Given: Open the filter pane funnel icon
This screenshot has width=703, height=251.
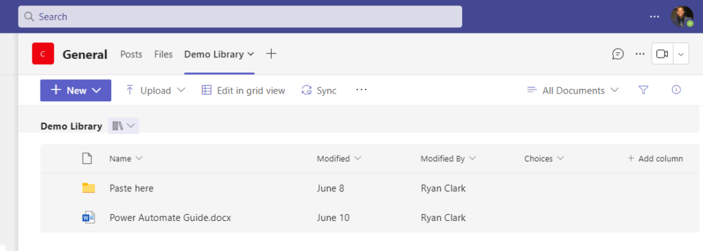Looking at the screenshot, I should [643, 90].
